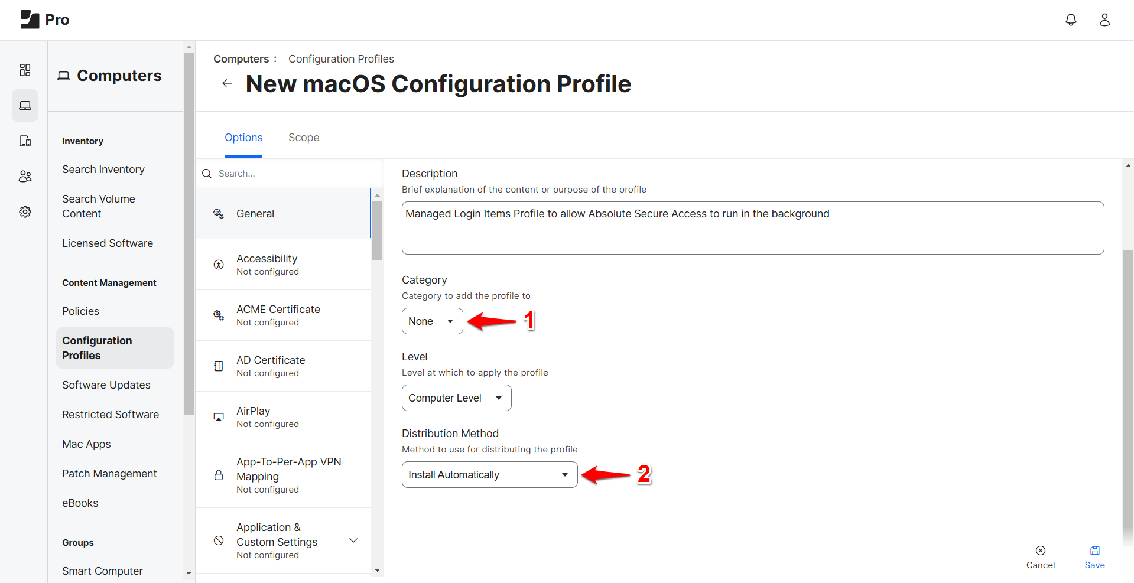Switch to the Scope tab

coord(304,138)
